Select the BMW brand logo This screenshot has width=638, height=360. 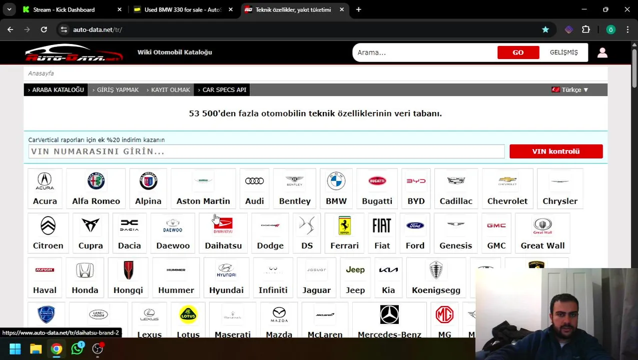point(336,181)
